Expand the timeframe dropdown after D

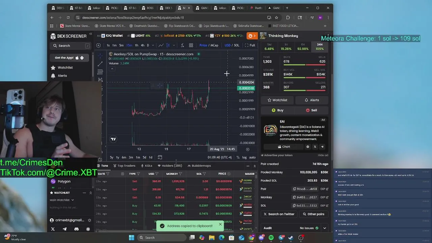[153, 45]
